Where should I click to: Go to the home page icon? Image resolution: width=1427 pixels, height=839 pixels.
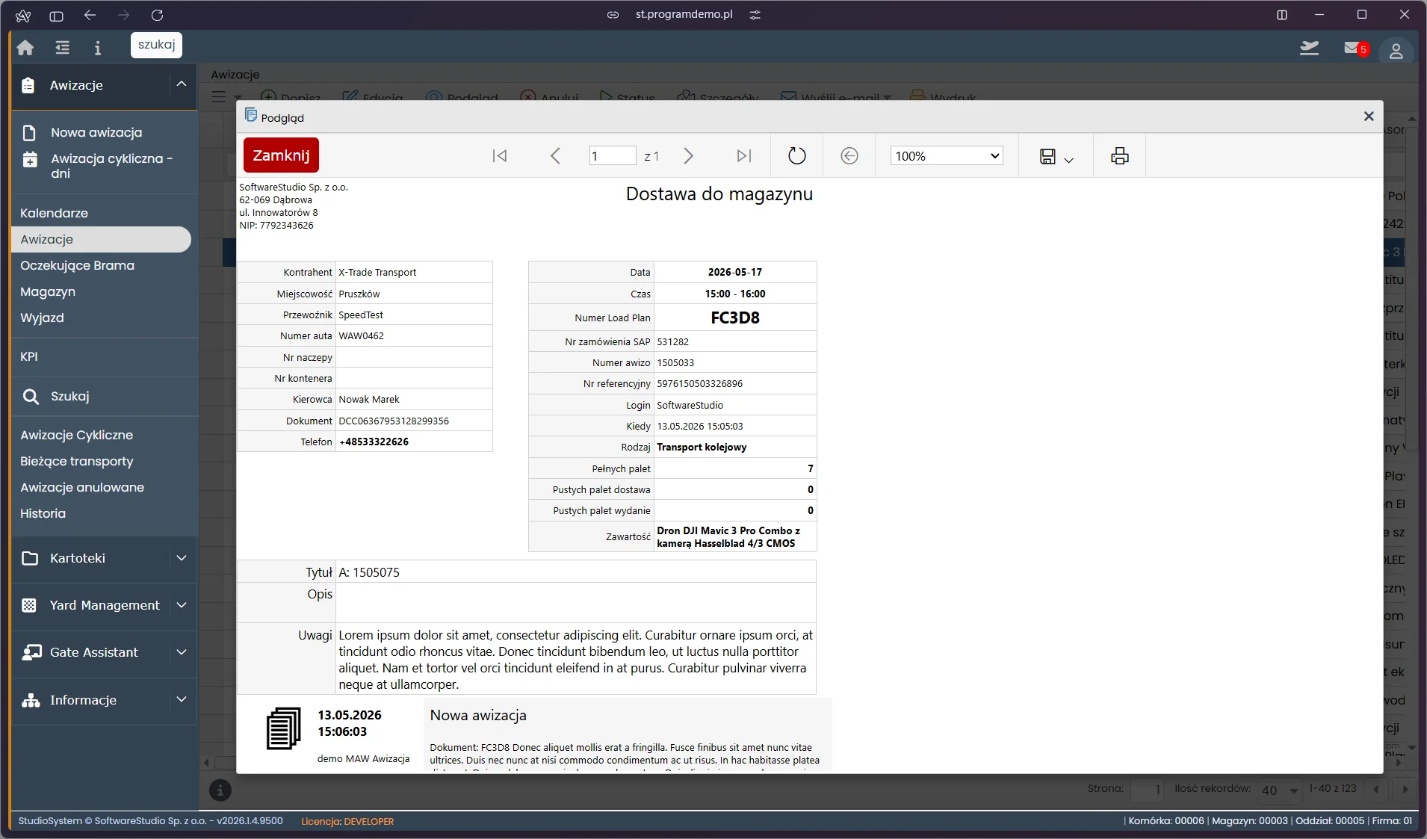25,48
